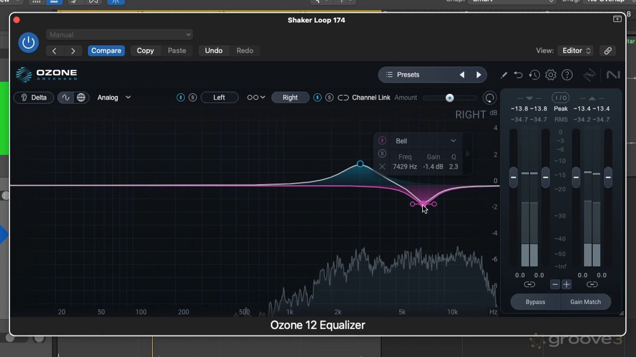Click the circular reset icon beside Amount
636x357 pixels.
[490, 98]
